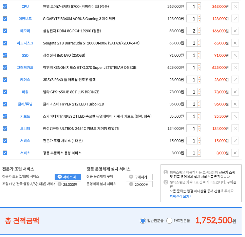Decrease 키보드 quantity with down arrow

pyautogui.click(x=199, y=118)
